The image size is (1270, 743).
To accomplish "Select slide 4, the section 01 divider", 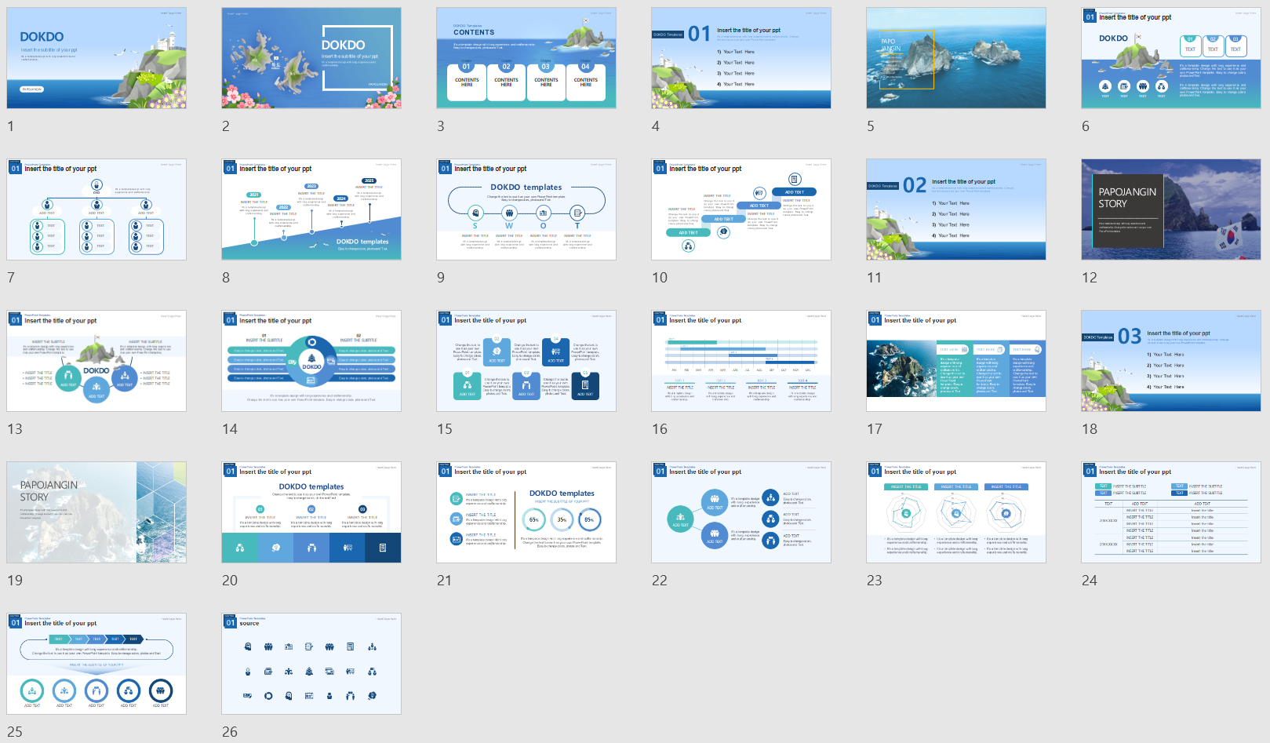I will tap(741, 58).
